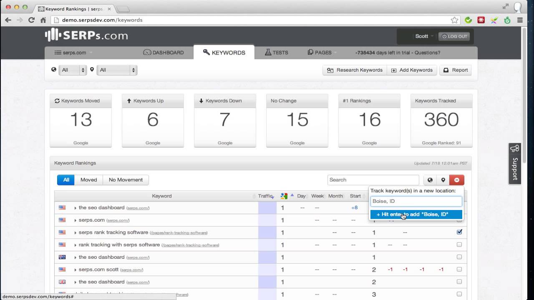This screenshot has width=534, height=300.
Task: Sort the table by the Keyword column
Action: click(x=161, y=196)
